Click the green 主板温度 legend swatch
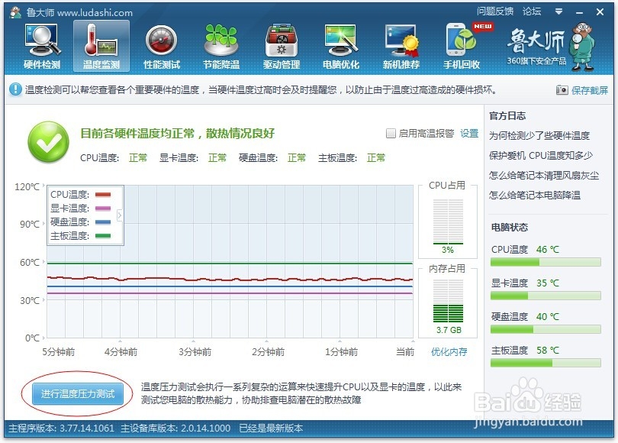 tap(103, 236)
